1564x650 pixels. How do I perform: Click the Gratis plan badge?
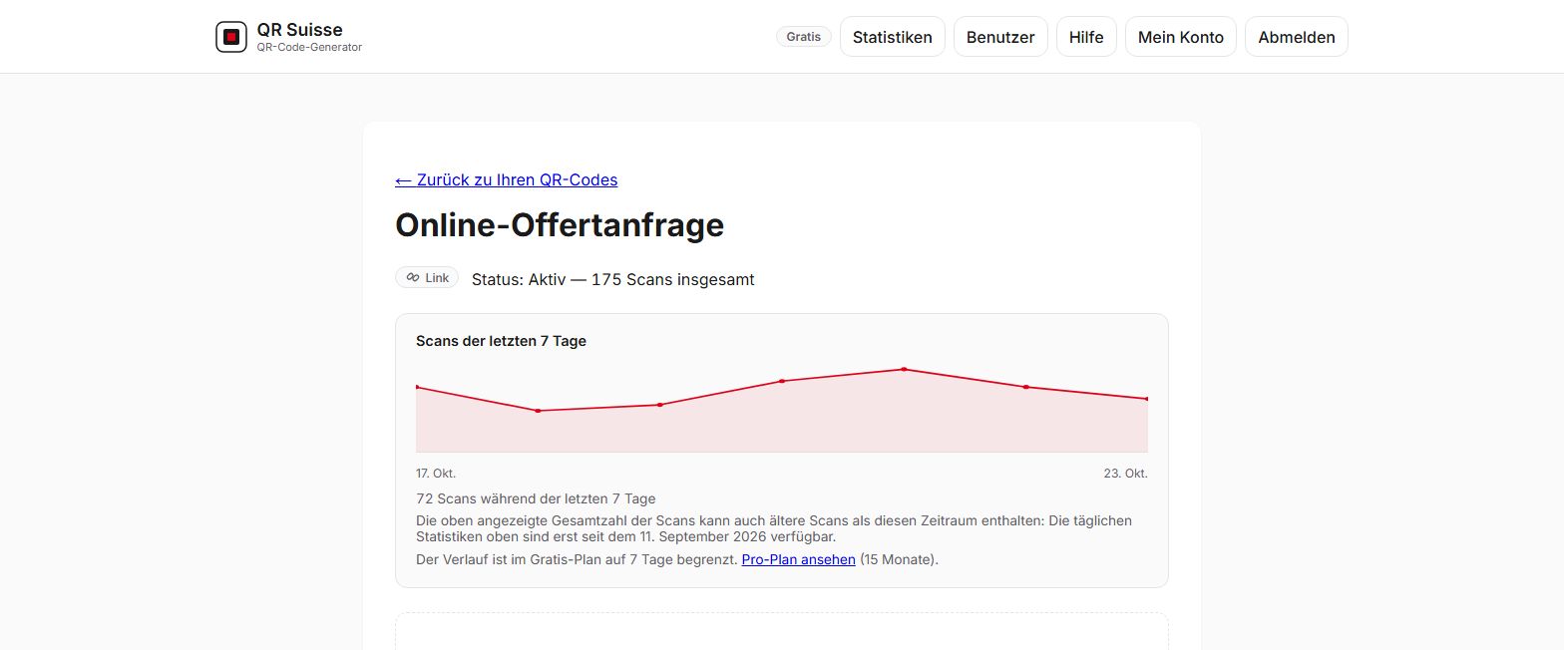(804, 37)
